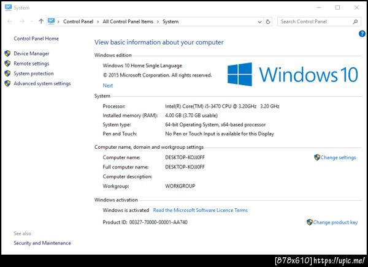Open Control Panel Home
The width and height of the screenshot is (368, 267).
click(36, 39)
